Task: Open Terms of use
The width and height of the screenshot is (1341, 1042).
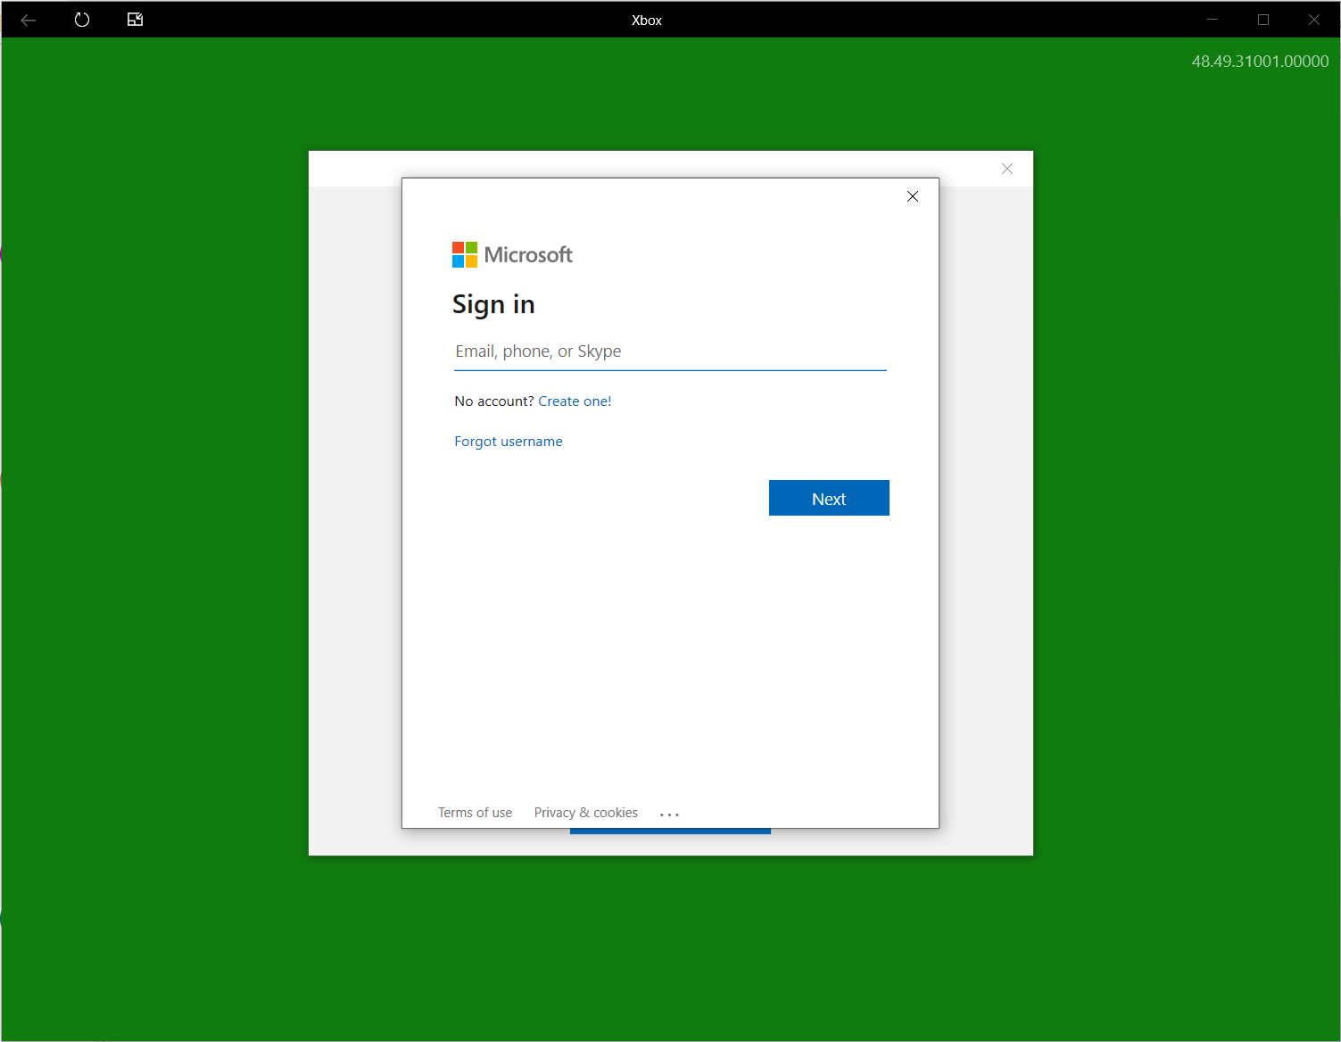Action: pyautogui.click(x=475, y=813)
